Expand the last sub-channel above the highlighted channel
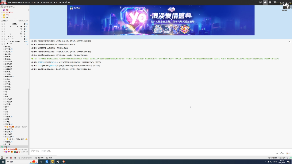 point(4,144)
